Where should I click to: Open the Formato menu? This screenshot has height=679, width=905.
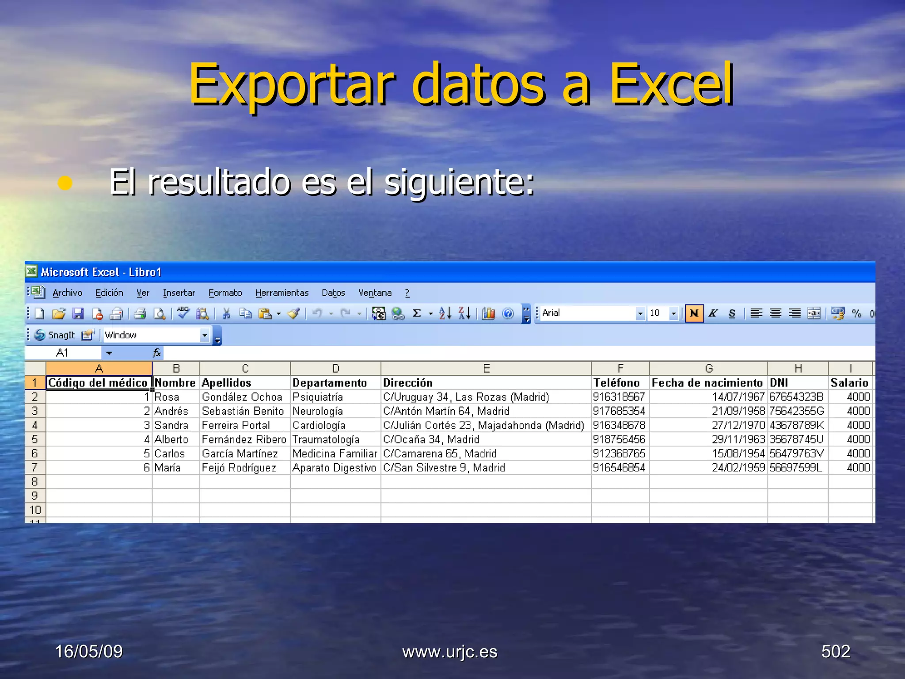(x=225, y=293)
